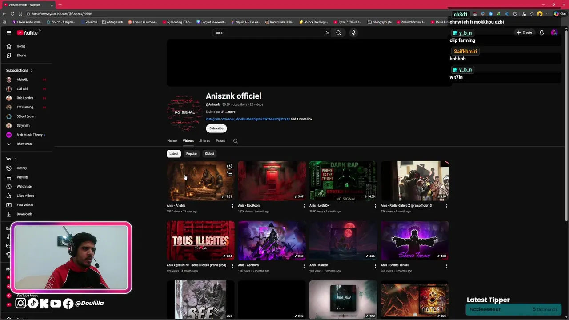Open options for Anis - Shinra Tensei
The image size is (569, 320).
(447, 266)
